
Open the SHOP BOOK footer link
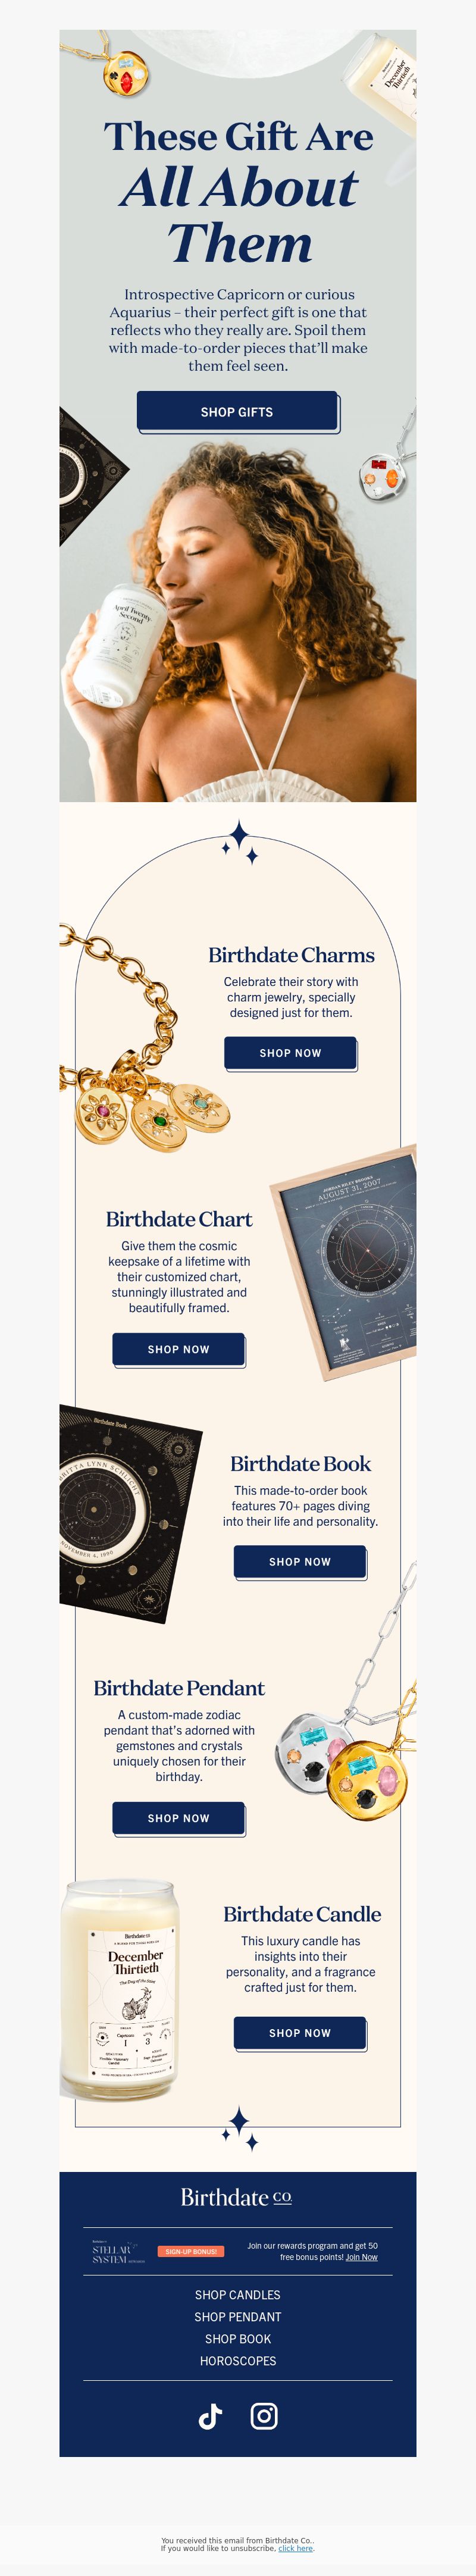pyautogui.click(x=237, y=2339)
